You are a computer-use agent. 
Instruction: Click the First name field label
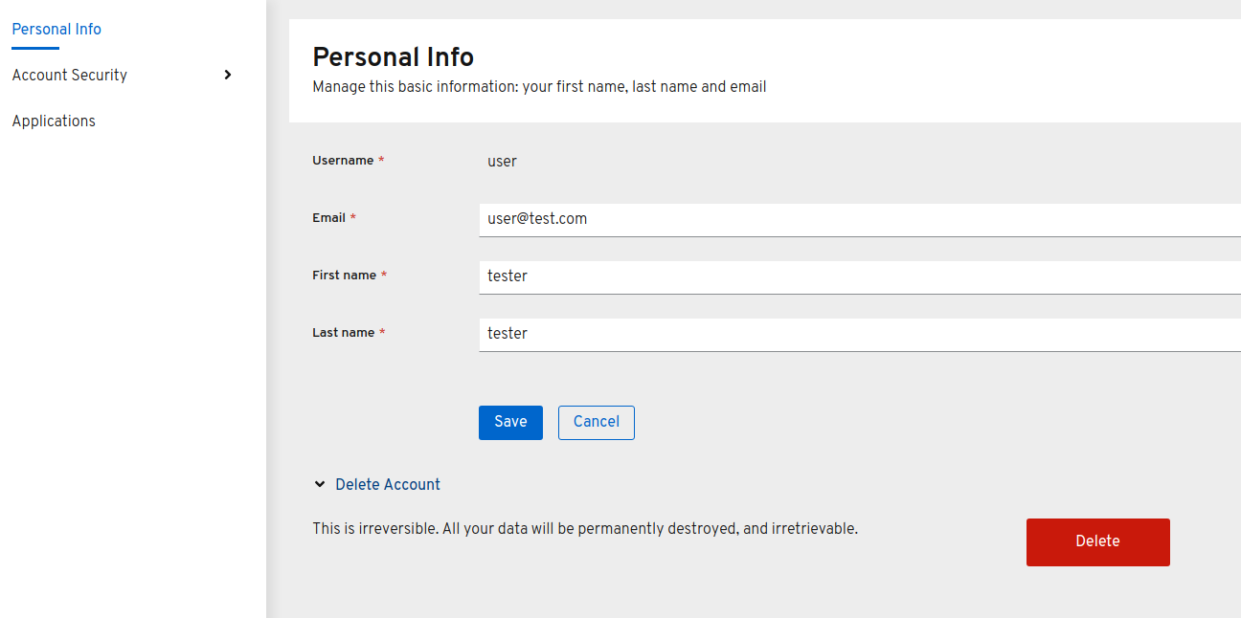(344, 276)
